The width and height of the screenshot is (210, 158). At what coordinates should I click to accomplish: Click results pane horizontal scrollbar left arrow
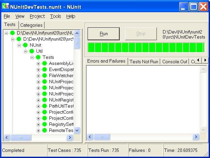[x=90, y=137]
